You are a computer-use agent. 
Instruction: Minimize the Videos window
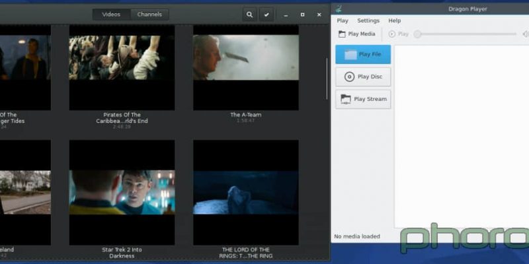point(286,15)
